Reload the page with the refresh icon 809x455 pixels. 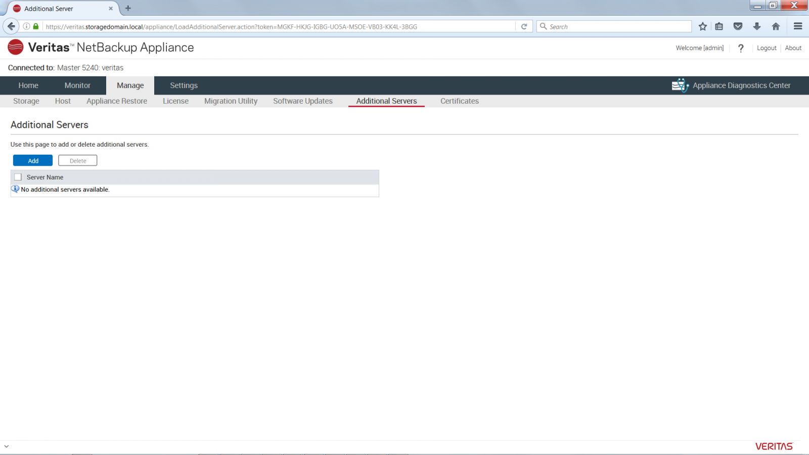(524, 26)
